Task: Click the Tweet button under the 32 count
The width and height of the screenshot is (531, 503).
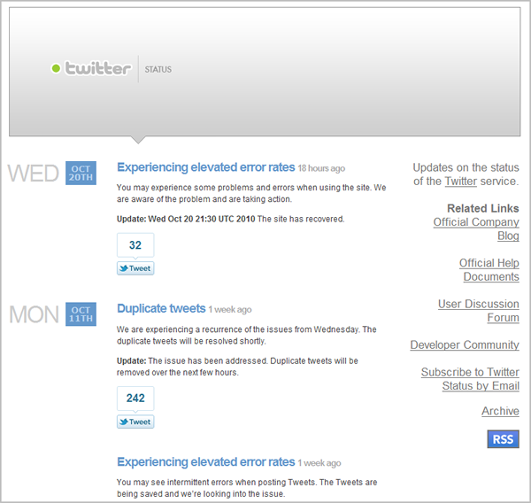Action: coord(135,268)
